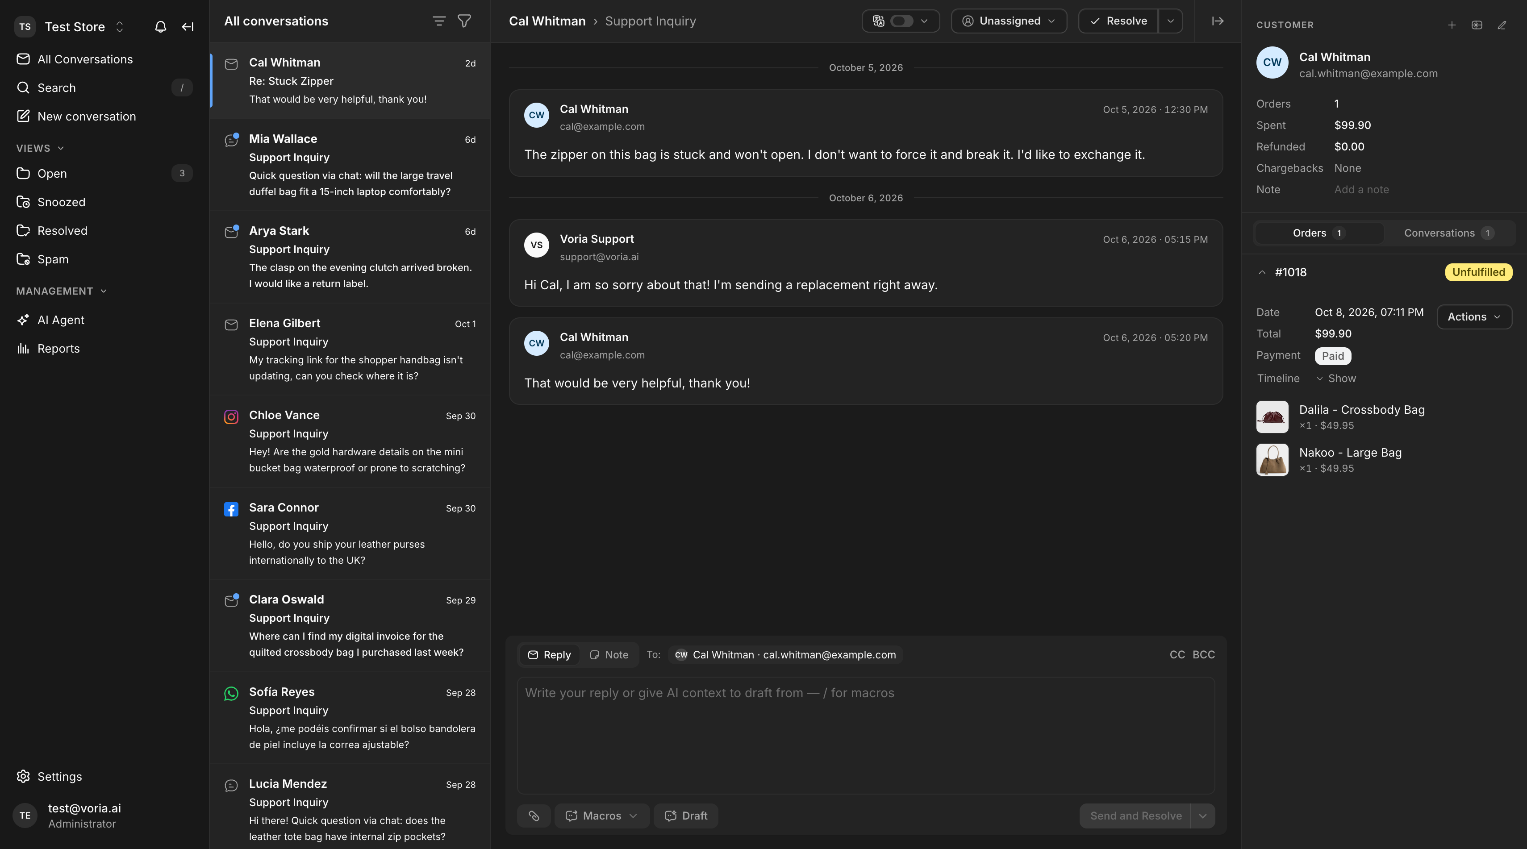The height and width of the screenshot is (849, 1527).
Task: Click the TS store avatar
Action: [x=25, y=27]
